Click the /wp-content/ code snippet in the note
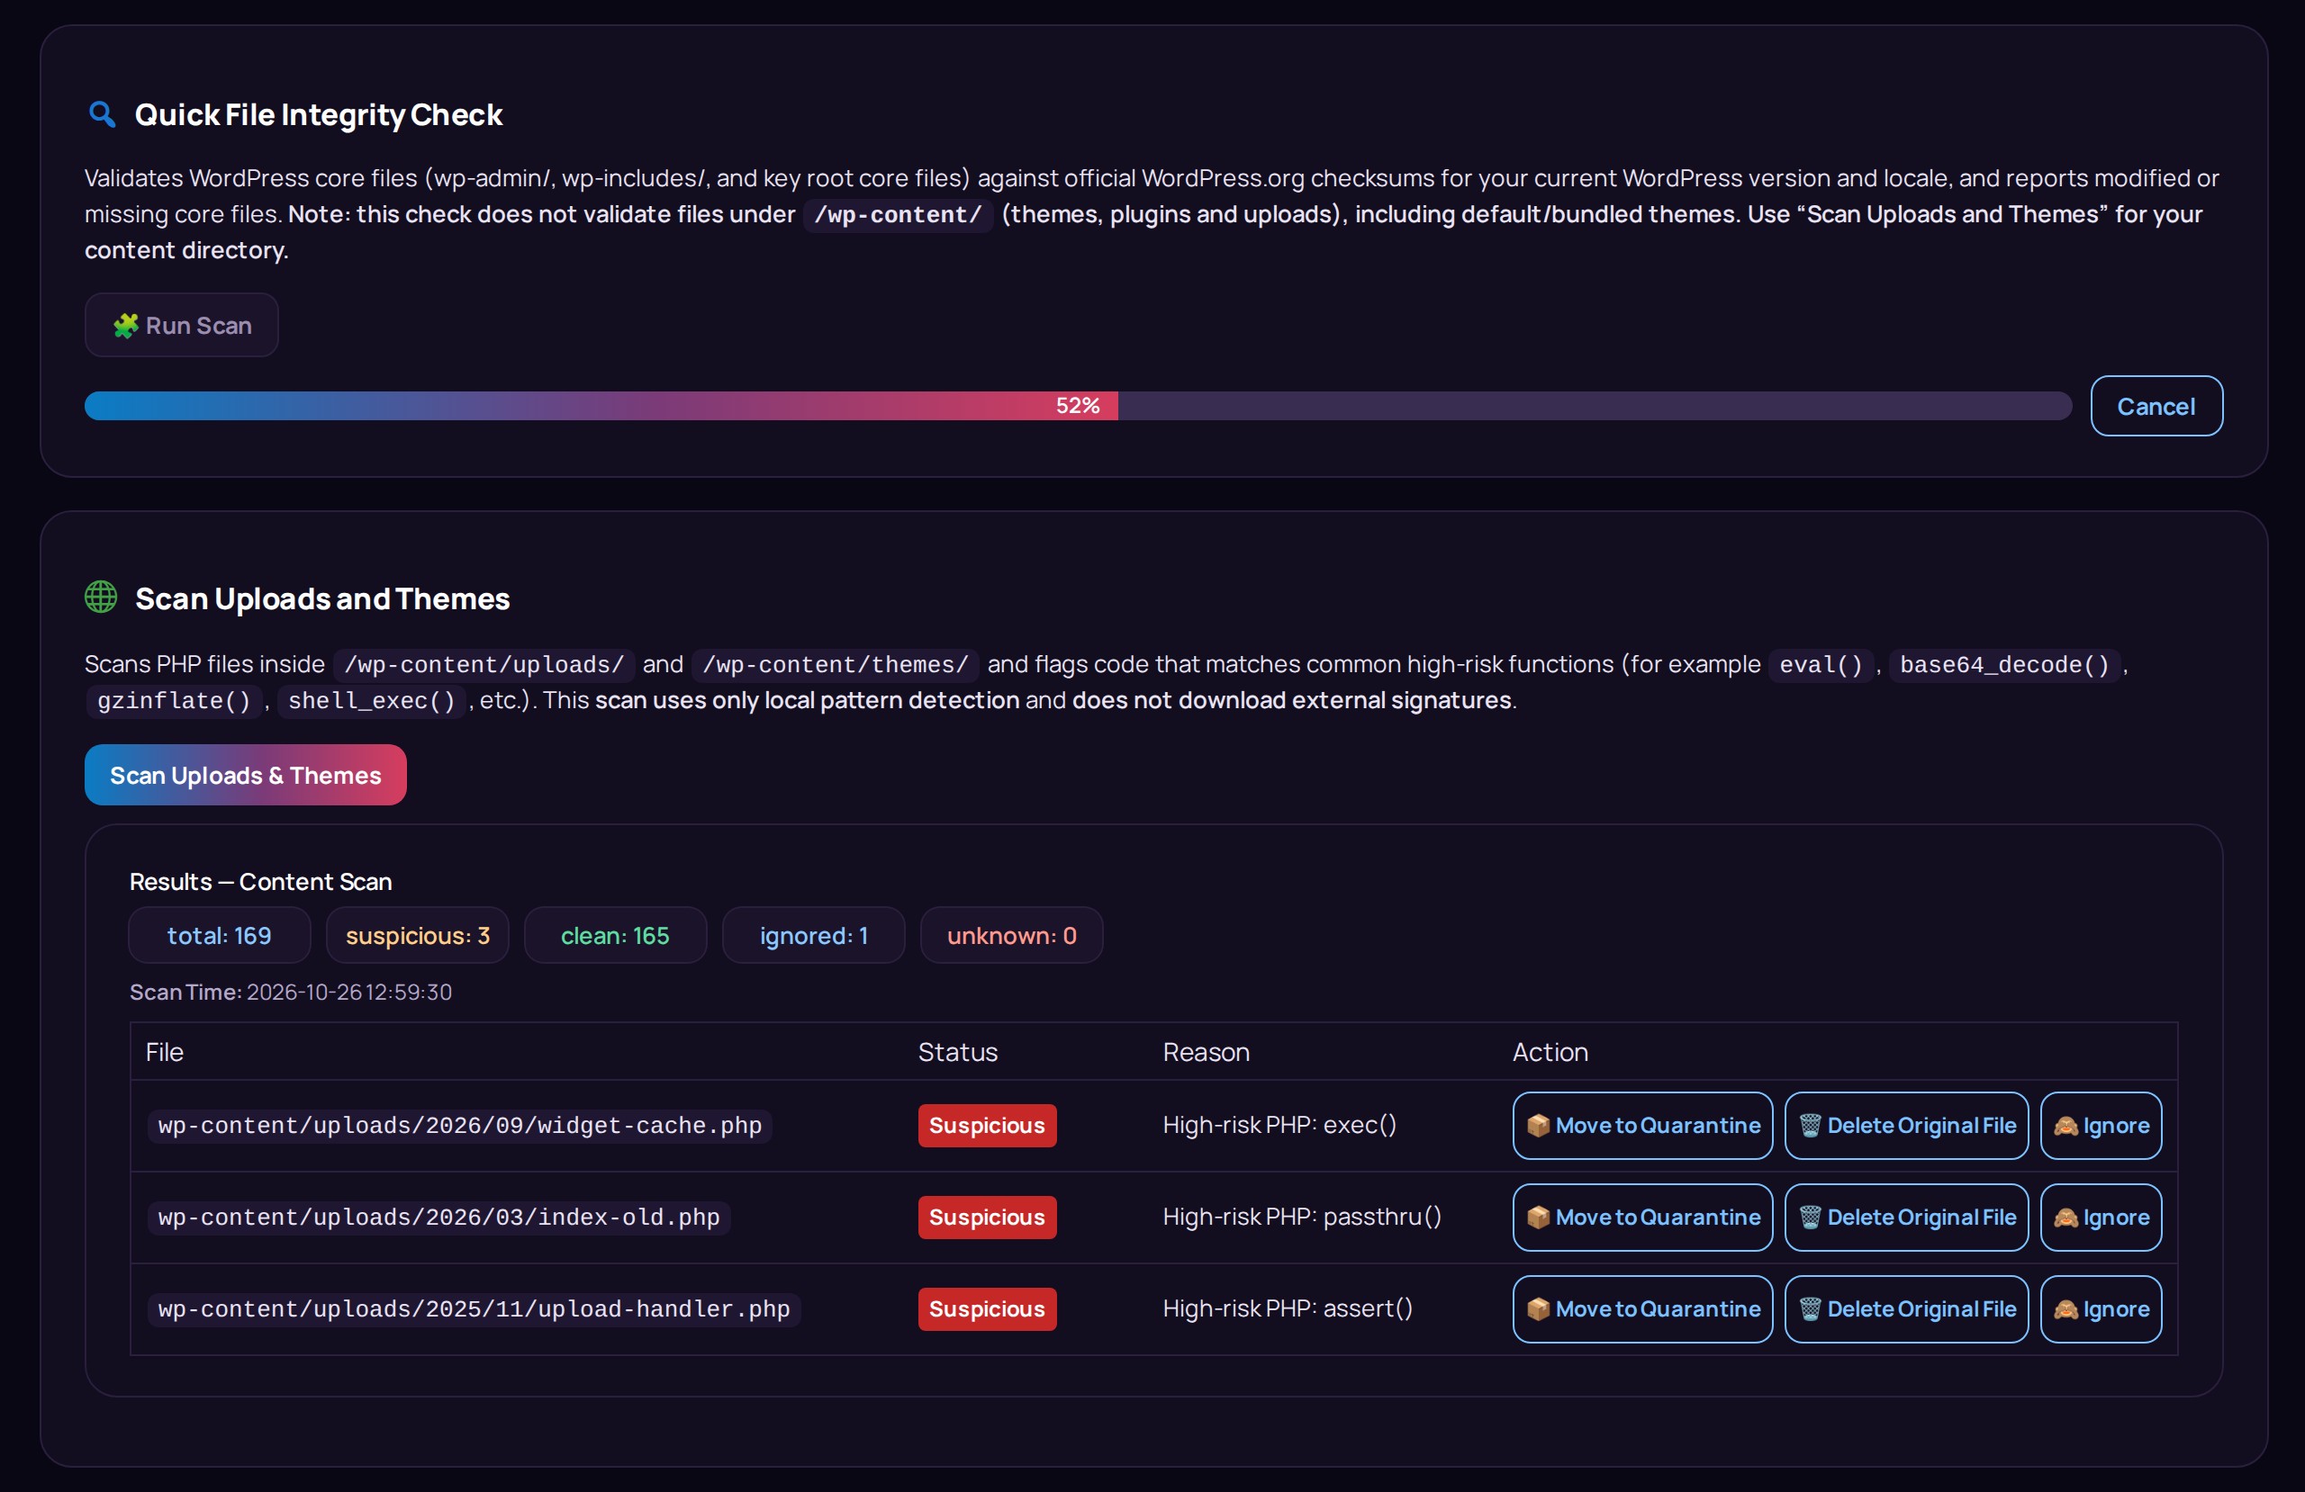2305x1492 pixels. tap(898, 214)
